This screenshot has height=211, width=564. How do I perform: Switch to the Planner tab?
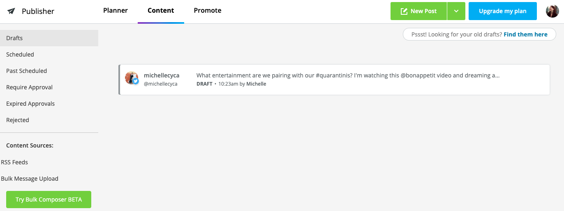[116, 11]
